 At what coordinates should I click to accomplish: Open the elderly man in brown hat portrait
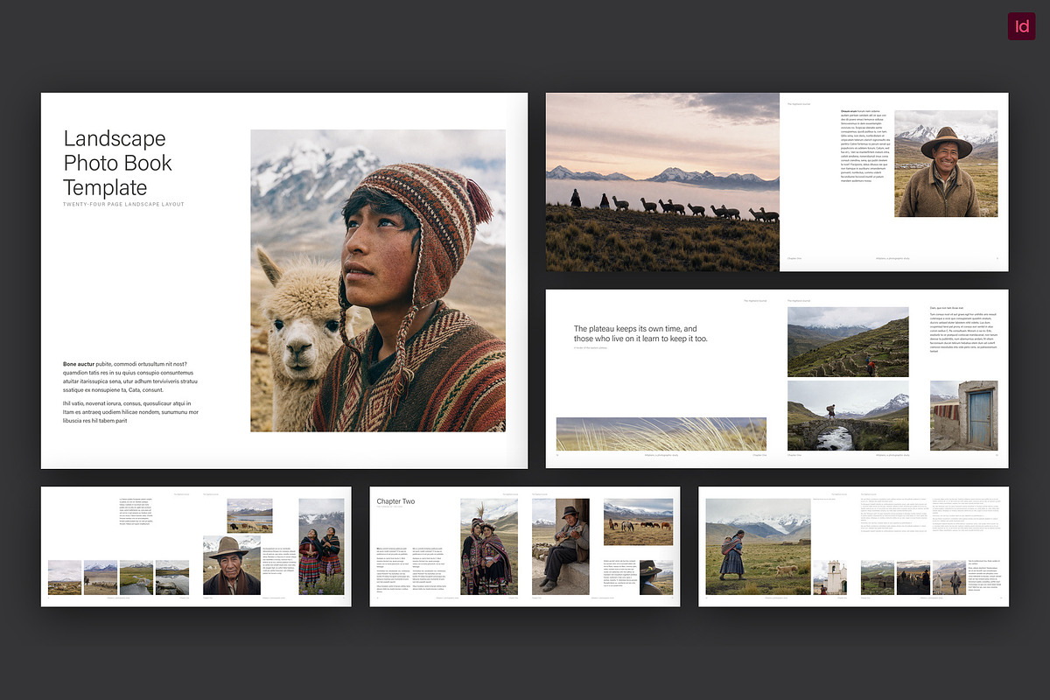(231, 565)
